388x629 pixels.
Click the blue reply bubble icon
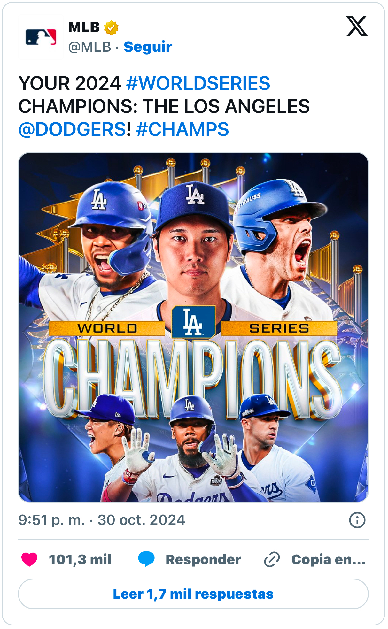146,559
